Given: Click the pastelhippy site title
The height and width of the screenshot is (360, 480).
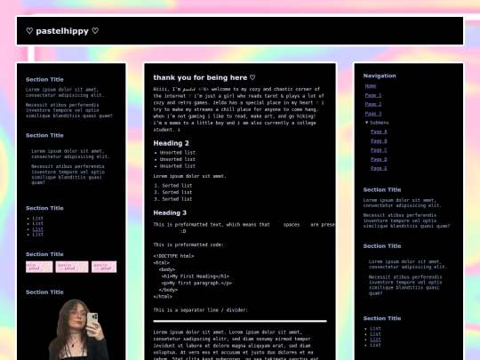Looking at the screenshot, I should click(x=62, y=31).
